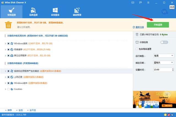Image resolution: width=176 pixels, height=117 pixels.
Task: Increase the time with the up stepper arrow
Action: pos(173,69)
